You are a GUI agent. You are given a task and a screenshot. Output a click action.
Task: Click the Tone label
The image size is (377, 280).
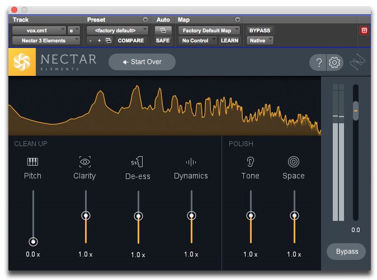click(x=250, y=176)
